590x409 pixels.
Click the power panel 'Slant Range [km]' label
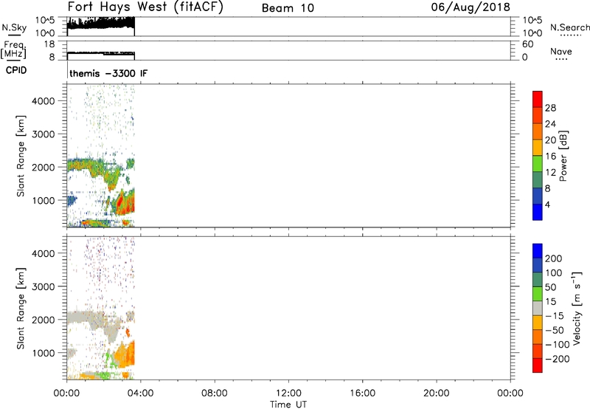[x=21, y=156]
